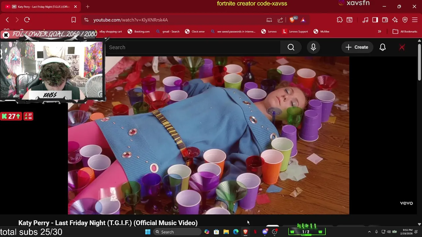Open the Brave VPN shield icon
This screenshot has width=422, height=237.
tap(405, 20)
